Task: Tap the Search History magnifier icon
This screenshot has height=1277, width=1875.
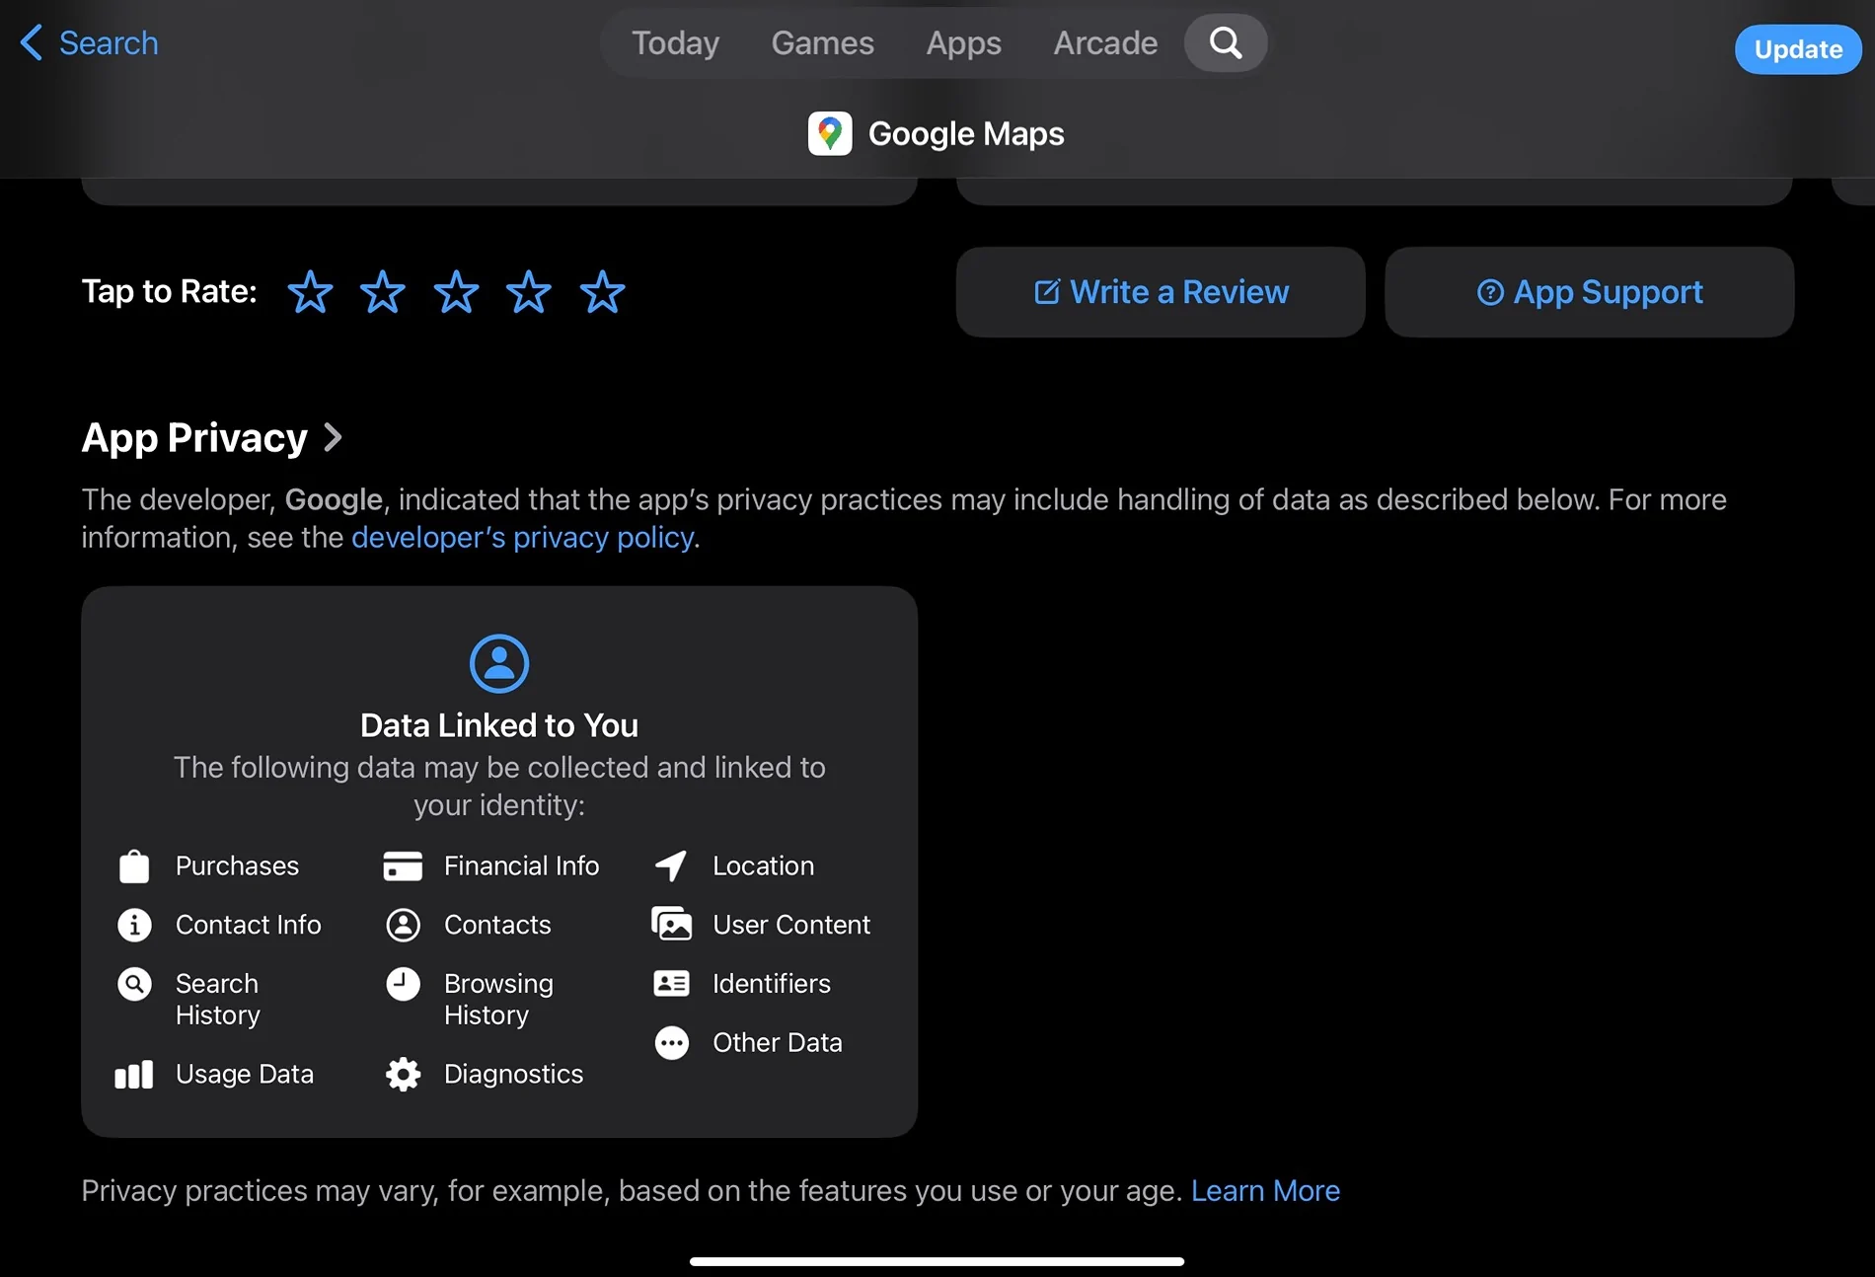Action: 134,984
